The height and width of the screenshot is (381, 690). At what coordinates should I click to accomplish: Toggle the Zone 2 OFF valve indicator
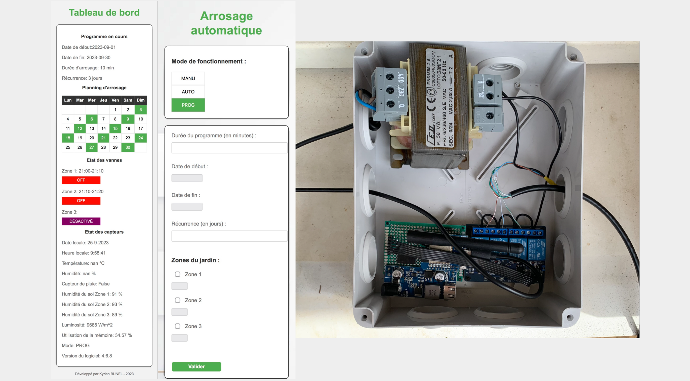pos(81,201)
